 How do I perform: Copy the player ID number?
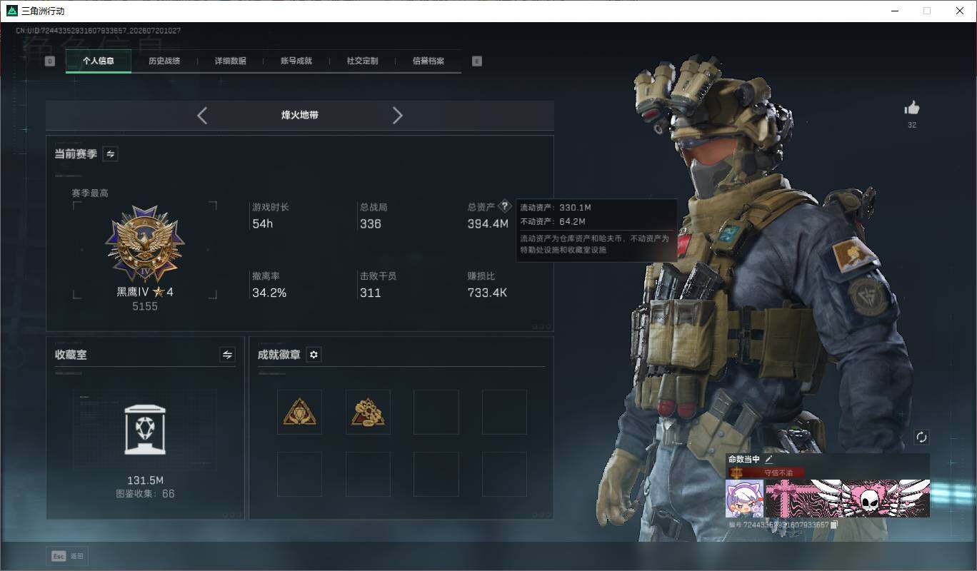point(834,525)
